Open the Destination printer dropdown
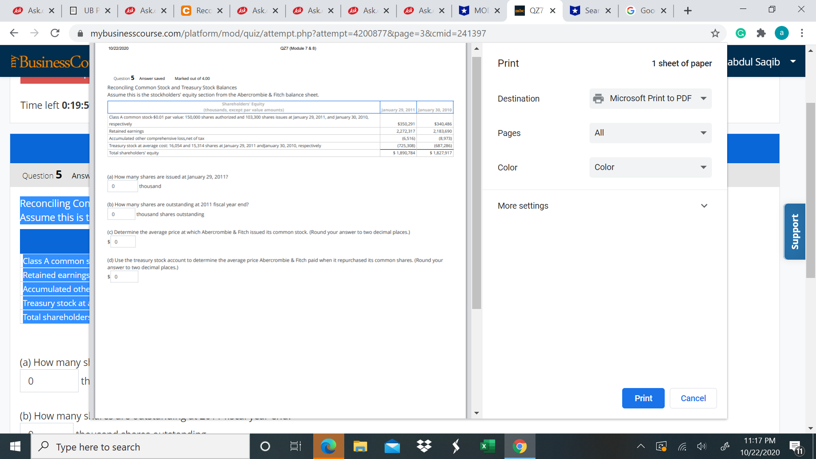This screenshot has width=816, height=459. tap(650, 99)
